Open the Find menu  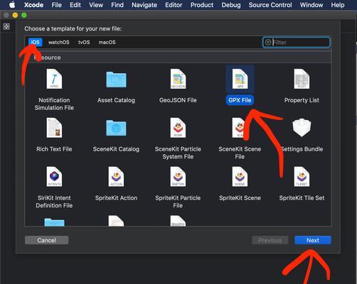click(117, 5)
